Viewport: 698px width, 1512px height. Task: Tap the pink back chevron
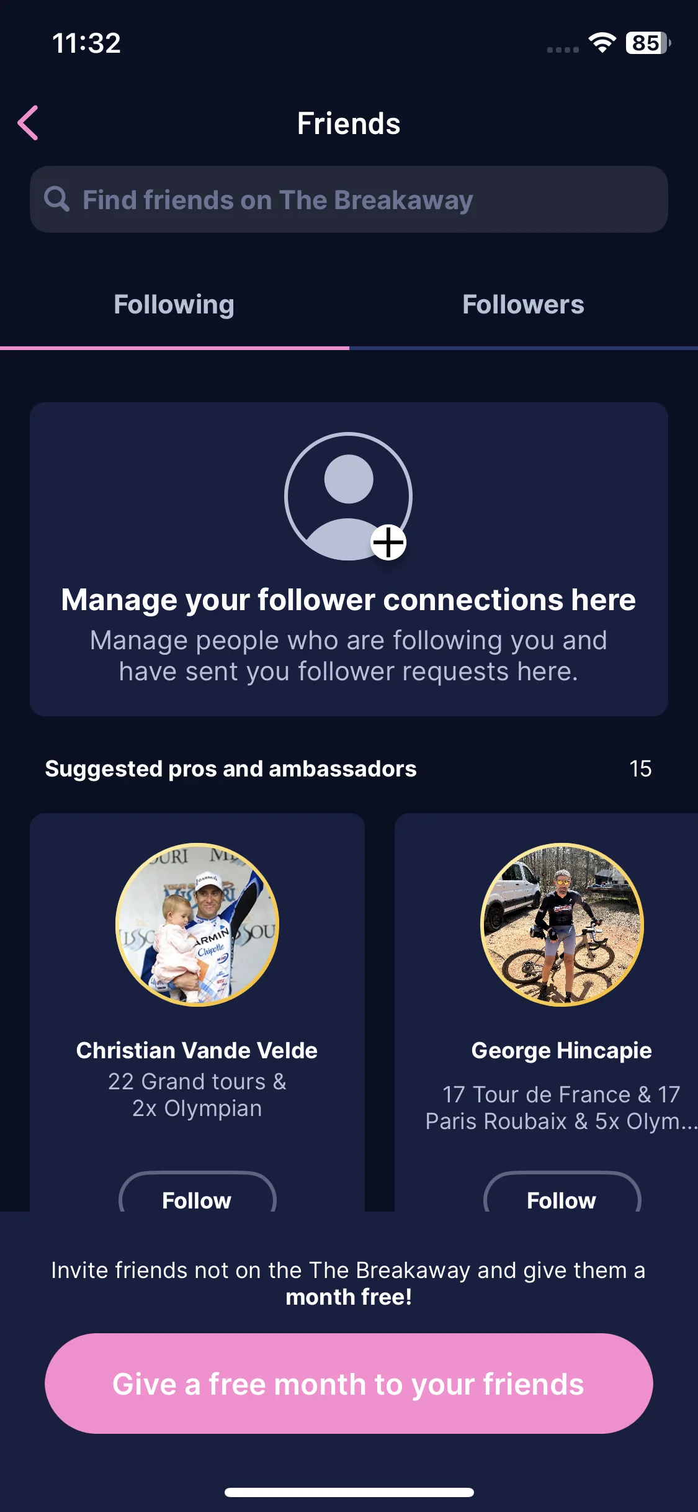pyautogui.click(x=29, y=123)
